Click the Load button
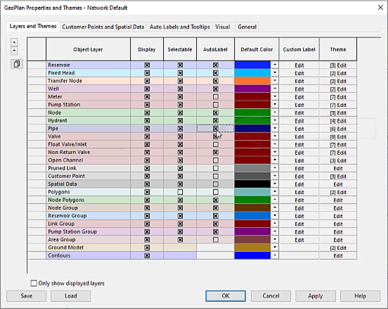 pyautogui.click(x=71, y=296)
